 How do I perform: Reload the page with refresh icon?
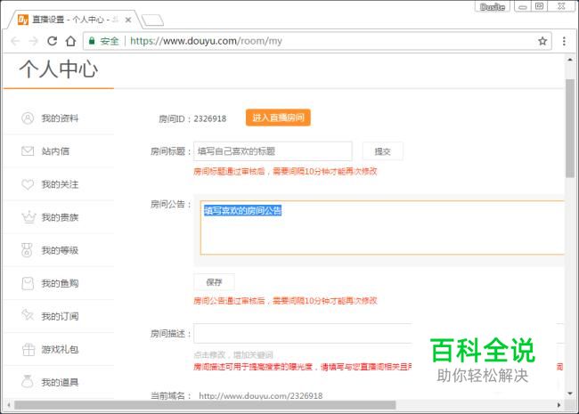click(x=52, y=41)
